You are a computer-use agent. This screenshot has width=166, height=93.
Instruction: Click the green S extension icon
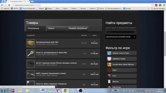pyautogui.click(x=160, y=5)
